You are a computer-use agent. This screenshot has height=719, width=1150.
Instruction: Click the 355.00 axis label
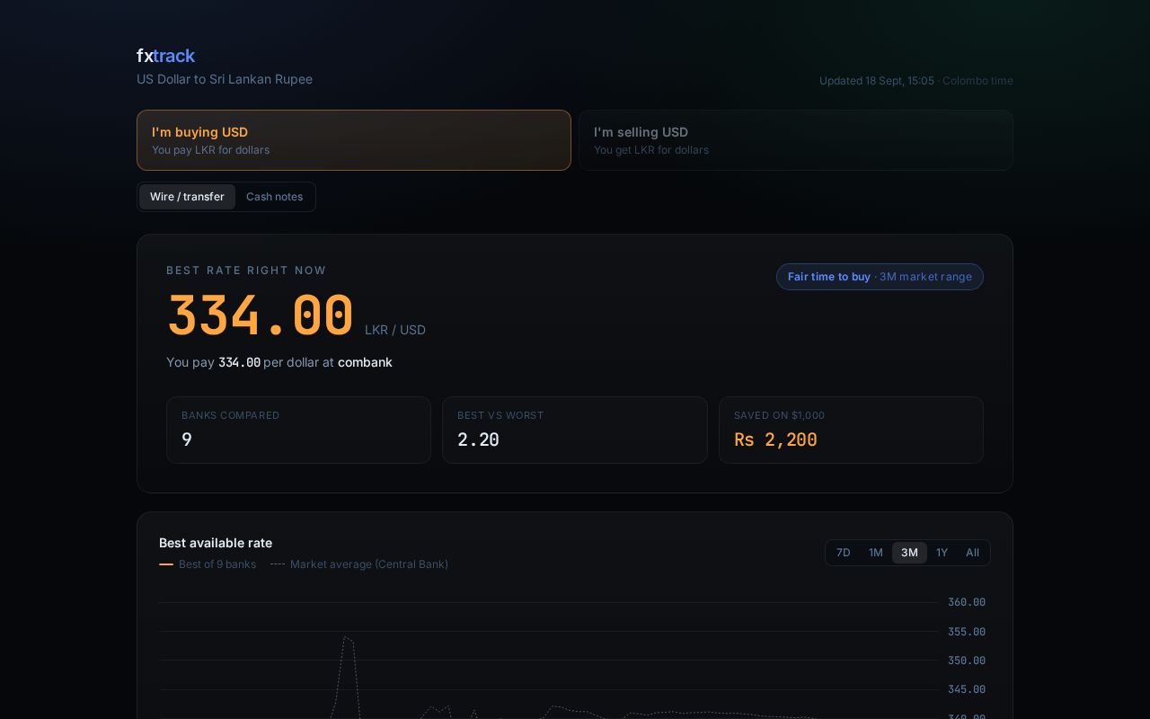click(x=967, y=632)
